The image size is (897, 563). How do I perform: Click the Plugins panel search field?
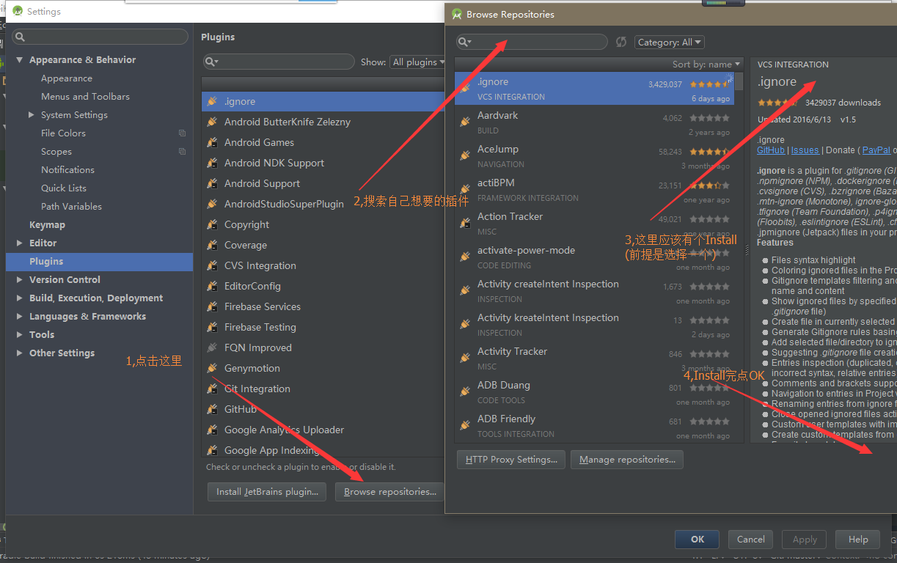coord(279,62)
